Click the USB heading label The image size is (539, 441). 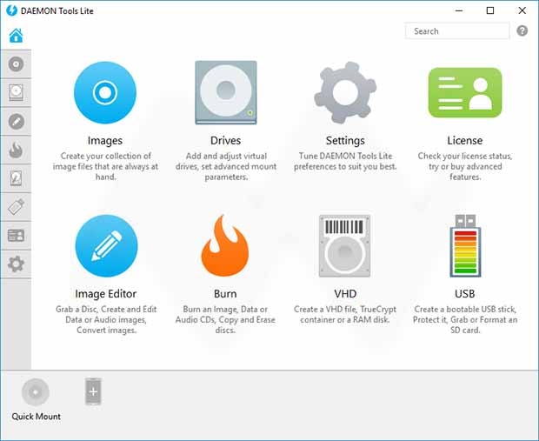click(465, 293)
